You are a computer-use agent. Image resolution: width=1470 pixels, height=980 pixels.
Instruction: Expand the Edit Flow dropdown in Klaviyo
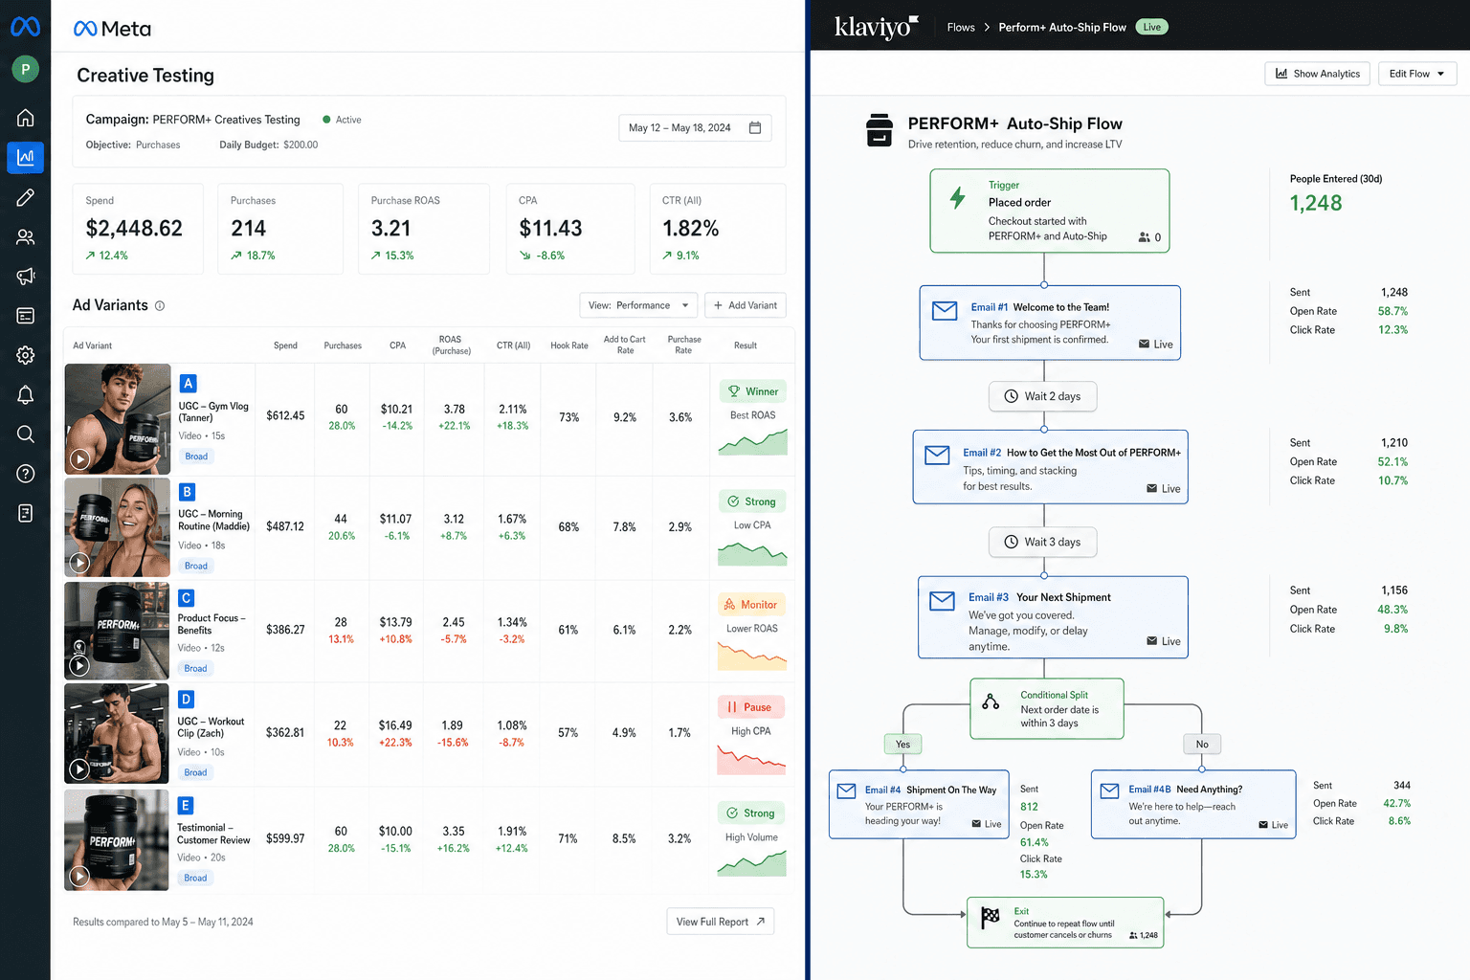1417,74
